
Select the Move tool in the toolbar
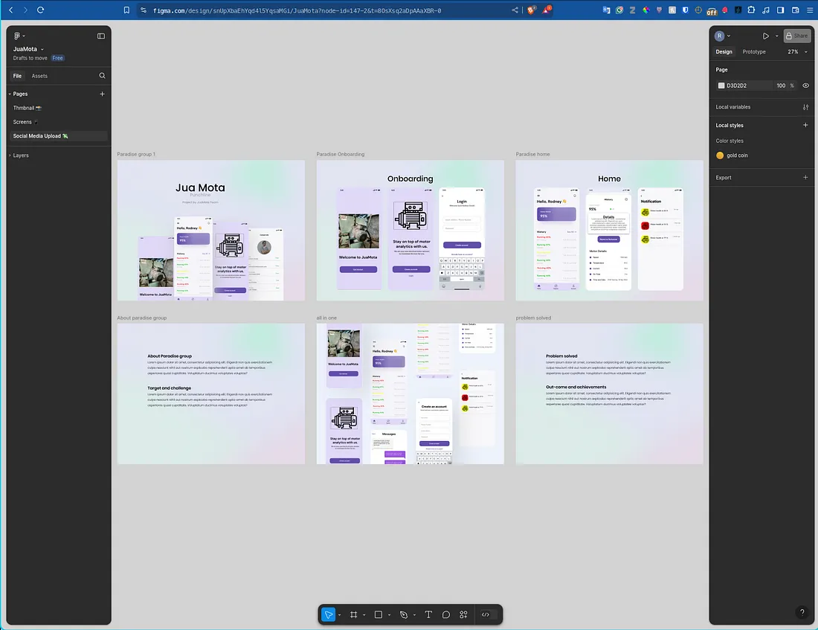pos(329,614)
